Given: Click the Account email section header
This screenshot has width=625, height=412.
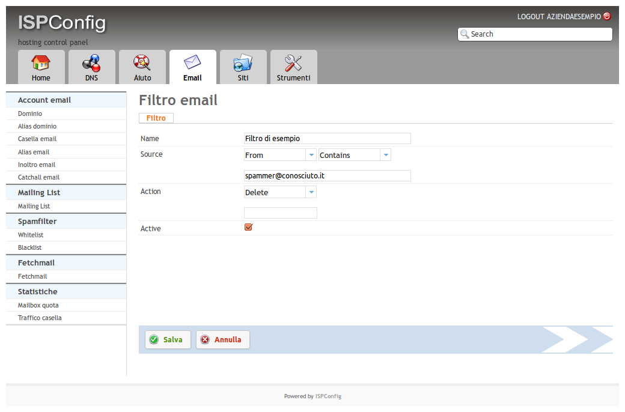Looking at the screenshot, I should tap(66, 100).
